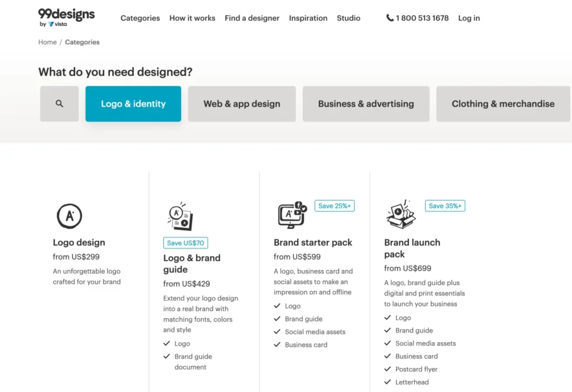Viewport: 572px width, 392px height.
Task: Open the Inspiration menu item
Action: pos(308,18)
